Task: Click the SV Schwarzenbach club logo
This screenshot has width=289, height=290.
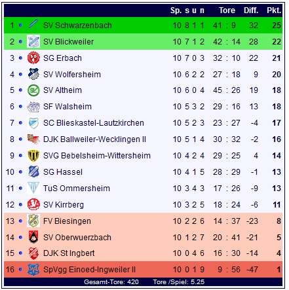Action: 33,24
